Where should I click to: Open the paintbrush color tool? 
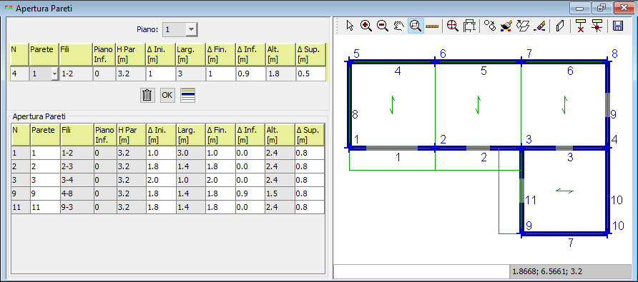click(x=506, y=26)
